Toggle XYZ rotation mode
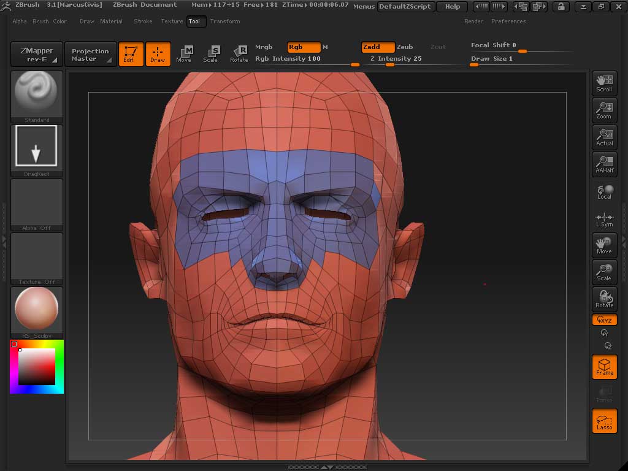Image resolution: width=628 pixels, height=471 pixels. tap(604, 320)
